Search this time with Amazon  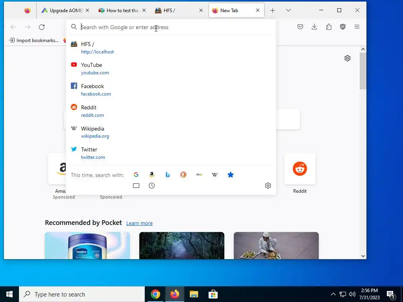pos(152,175)
